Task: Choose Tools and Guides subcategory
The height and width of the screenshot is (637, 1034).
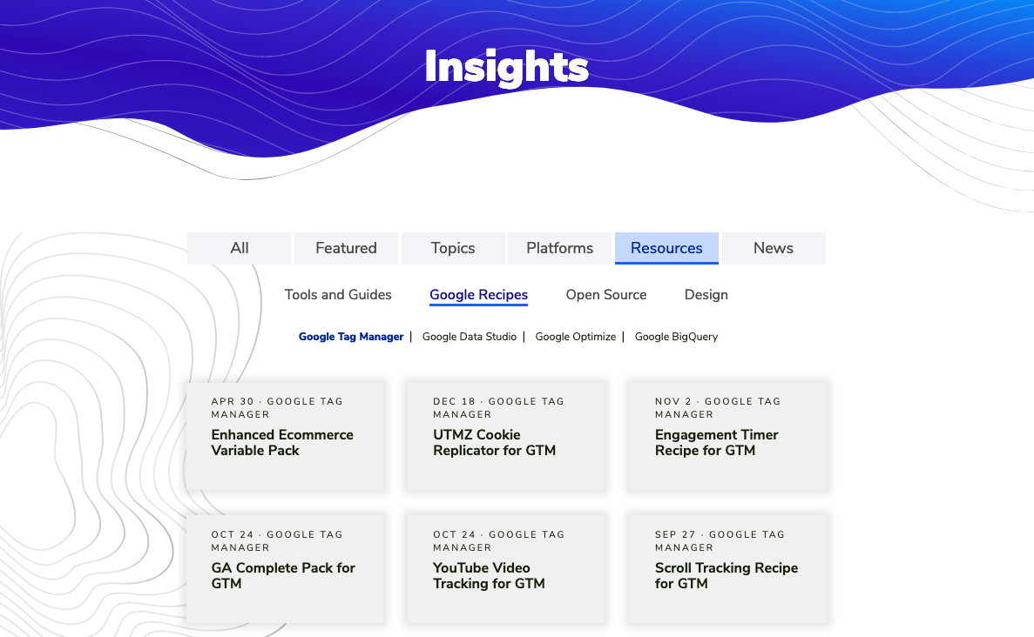Action: click(x=338, y=294)
